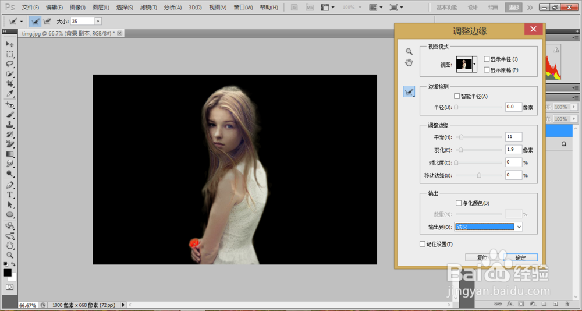Select the hand tool in Refine Edge dialog
Viewport: 582px width, 311px height.
[409, 62]
